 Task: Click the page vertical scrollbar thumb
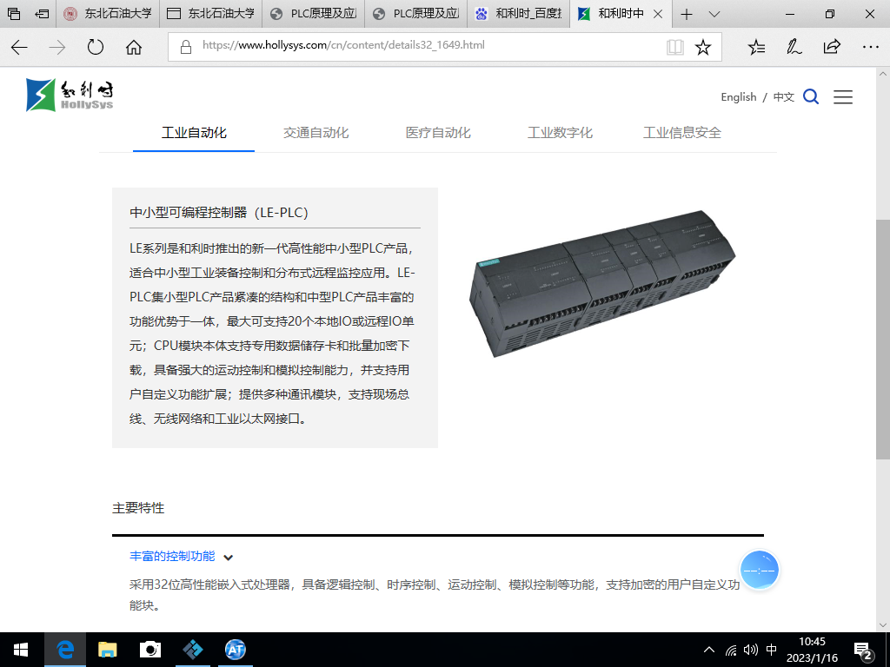click(883, 340)
